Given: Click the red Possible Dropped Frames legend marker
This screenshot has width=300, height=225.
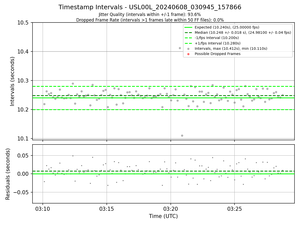Looking at the screenshot, I should [x=188, y=54].
